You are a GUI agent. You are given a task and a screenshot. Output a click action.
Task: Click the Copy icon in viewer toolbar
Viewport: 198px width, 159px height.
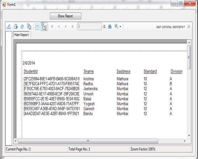click(x=29, y=27)
